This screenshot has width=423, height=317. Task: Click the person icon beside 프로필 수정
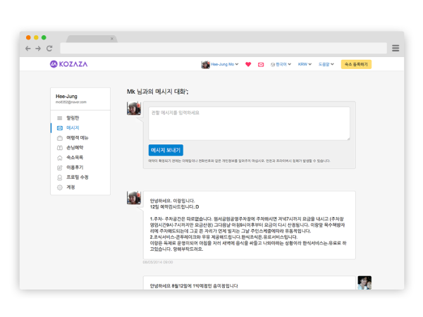coord(60,178)
